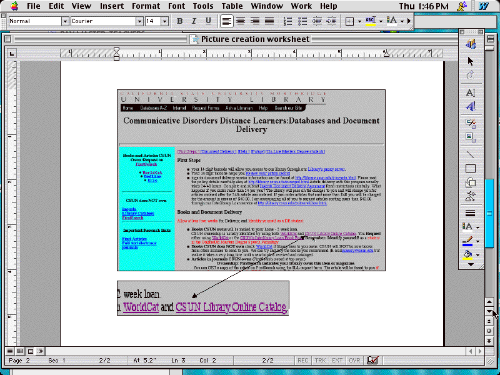Click the spelling and grammar status icon
Viewport: 500px width, 375px height.
coord(372,361)
